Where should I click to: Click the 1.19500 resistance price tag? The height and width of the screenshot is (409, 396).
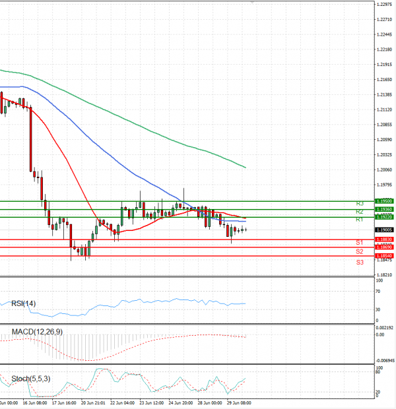pos(384,201)
